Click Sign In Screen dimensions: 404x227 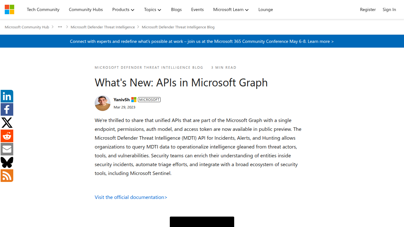[x=389, y=9]
